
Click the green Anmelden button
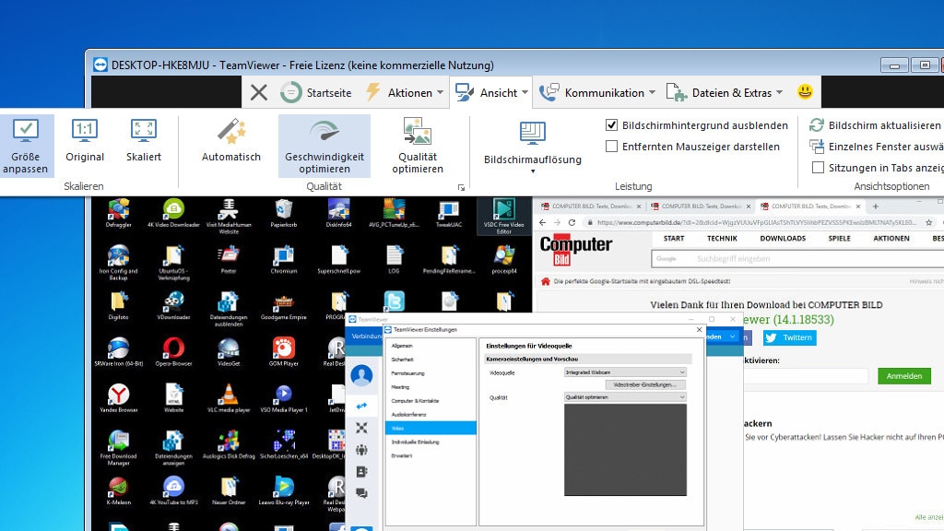tap(904, 376)
